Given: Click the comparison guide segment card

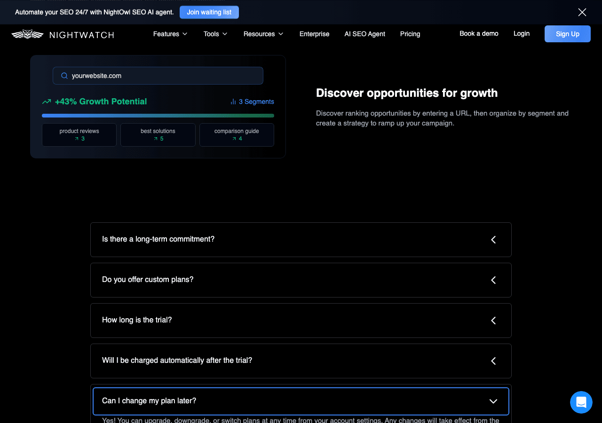Looking at the screenshot, I should pyautogui.click(x=237, y=135).
